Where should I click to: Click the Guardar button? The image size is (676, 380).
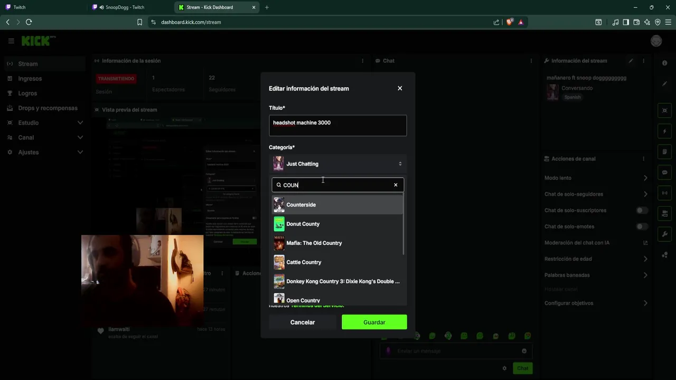pyautogui.click(x=374, y=322)
